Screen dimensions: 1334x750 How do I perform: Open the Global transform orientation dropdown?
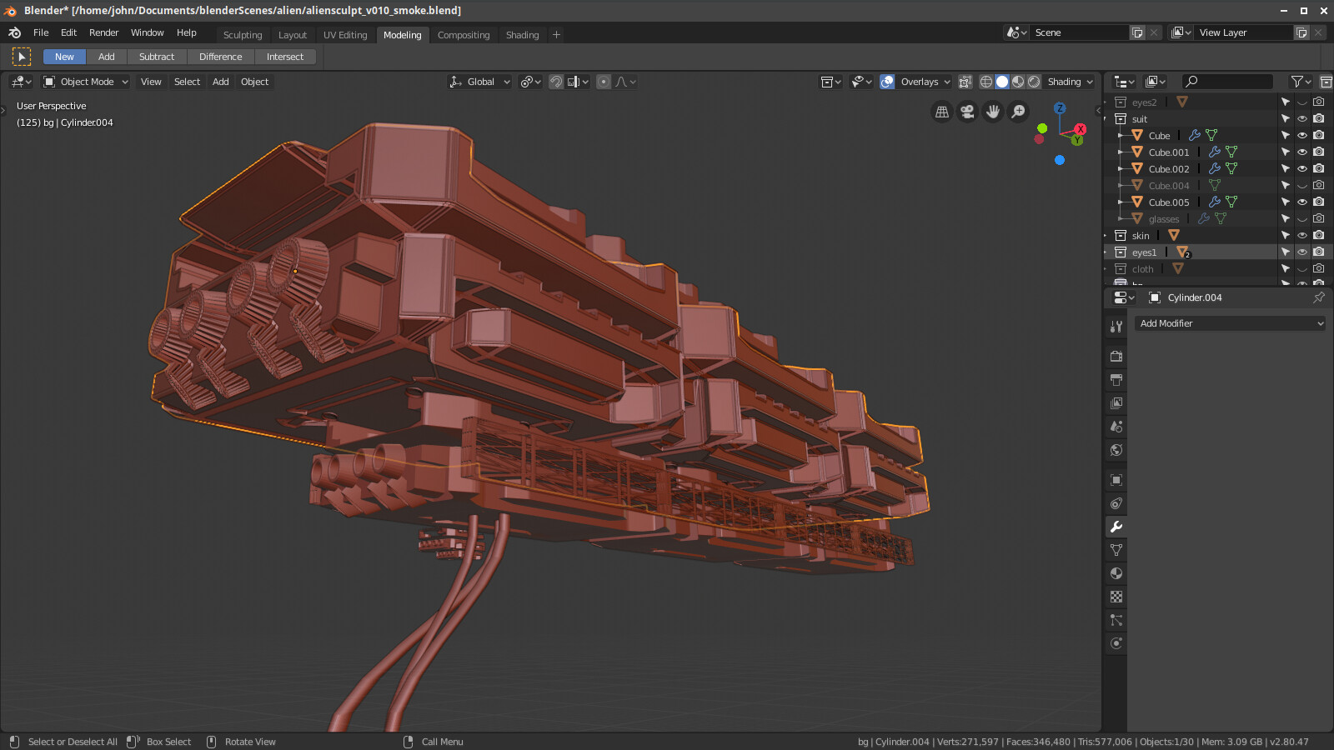(x=480, y=82)
